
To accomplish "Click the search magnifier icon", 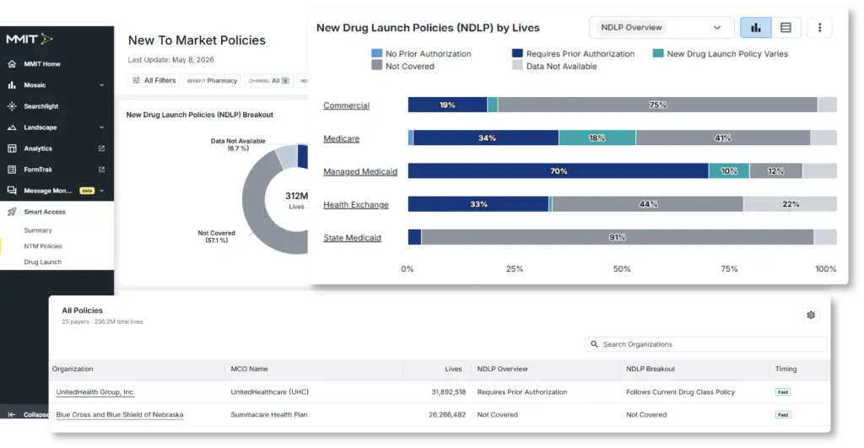I will coord(594,344).
